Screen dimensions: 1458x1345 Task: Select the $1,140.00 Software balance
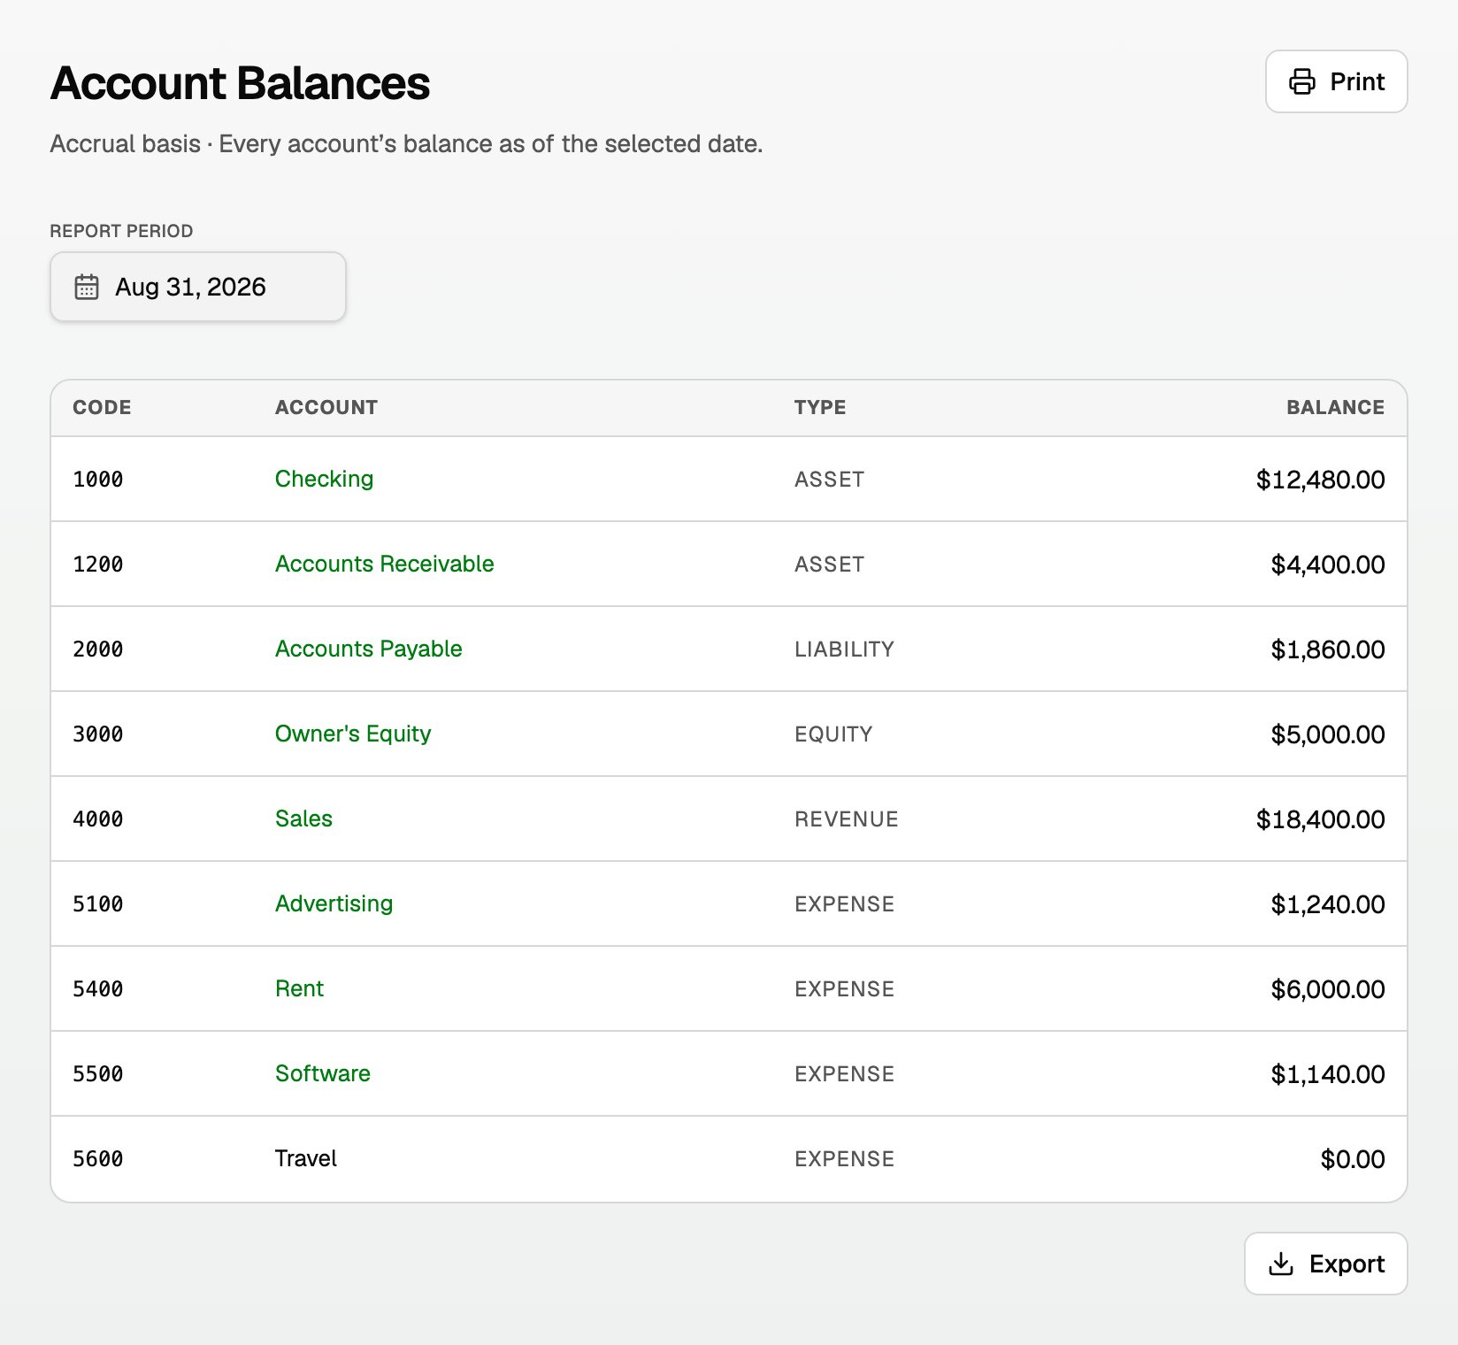(x=1327, y=1074)
